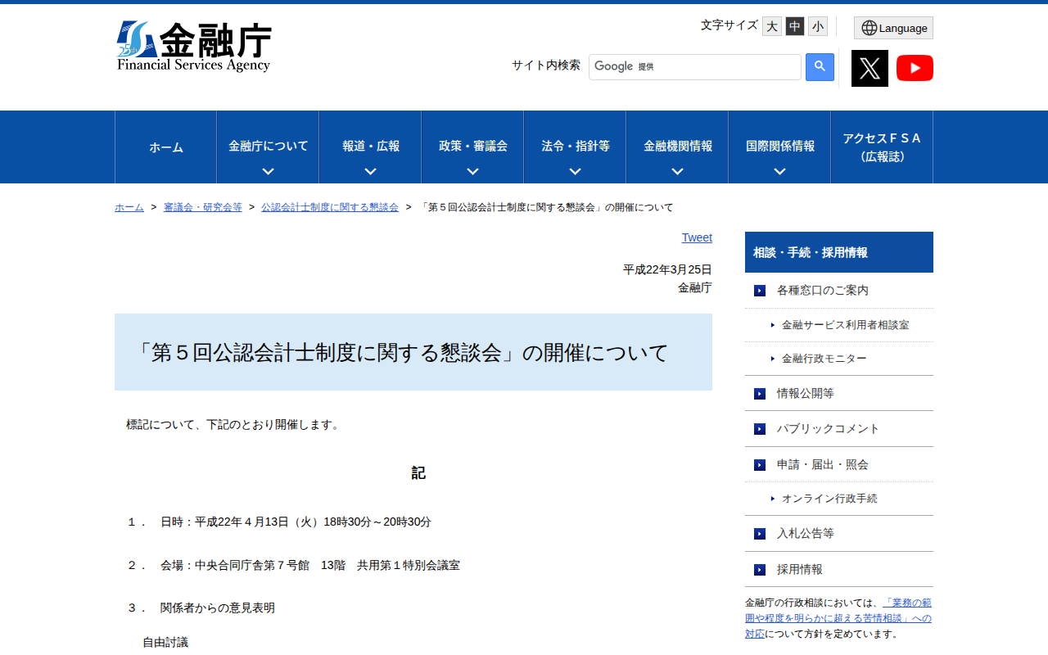Click the arrow icon beside 情報公開等
Screen dimensions: 1048x655
coord(760,394)
